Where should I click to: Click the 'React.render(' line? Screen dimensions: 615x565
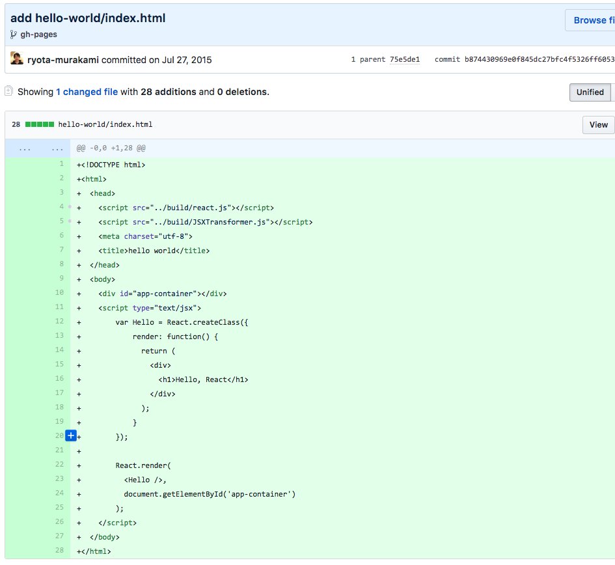click(x=143, y=465)
